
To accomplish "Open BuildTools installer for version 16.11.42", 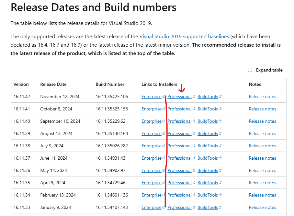I will tap(208, 97).
